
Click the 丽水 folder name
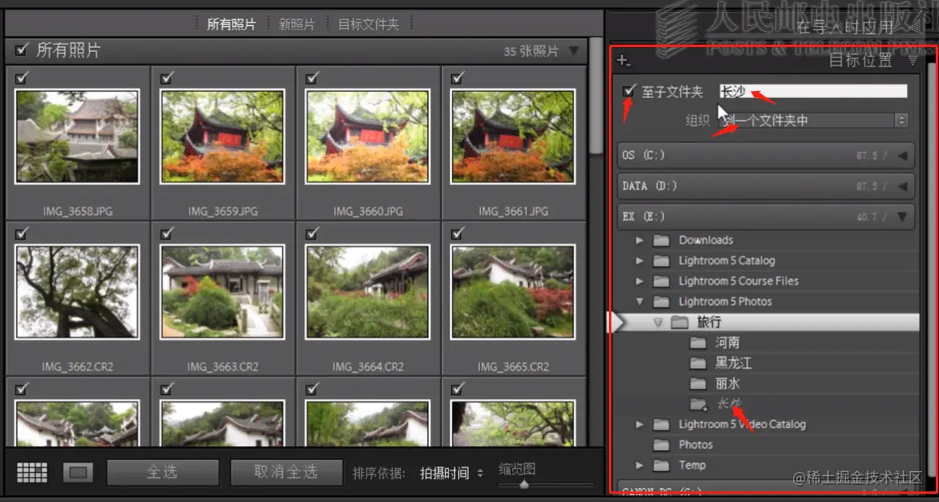727,384
